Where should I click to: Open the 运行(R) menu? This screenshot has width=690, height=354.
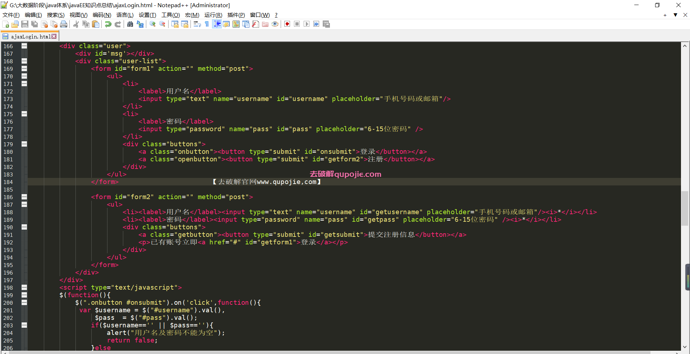pyautogui.click(x=213, y=15)
